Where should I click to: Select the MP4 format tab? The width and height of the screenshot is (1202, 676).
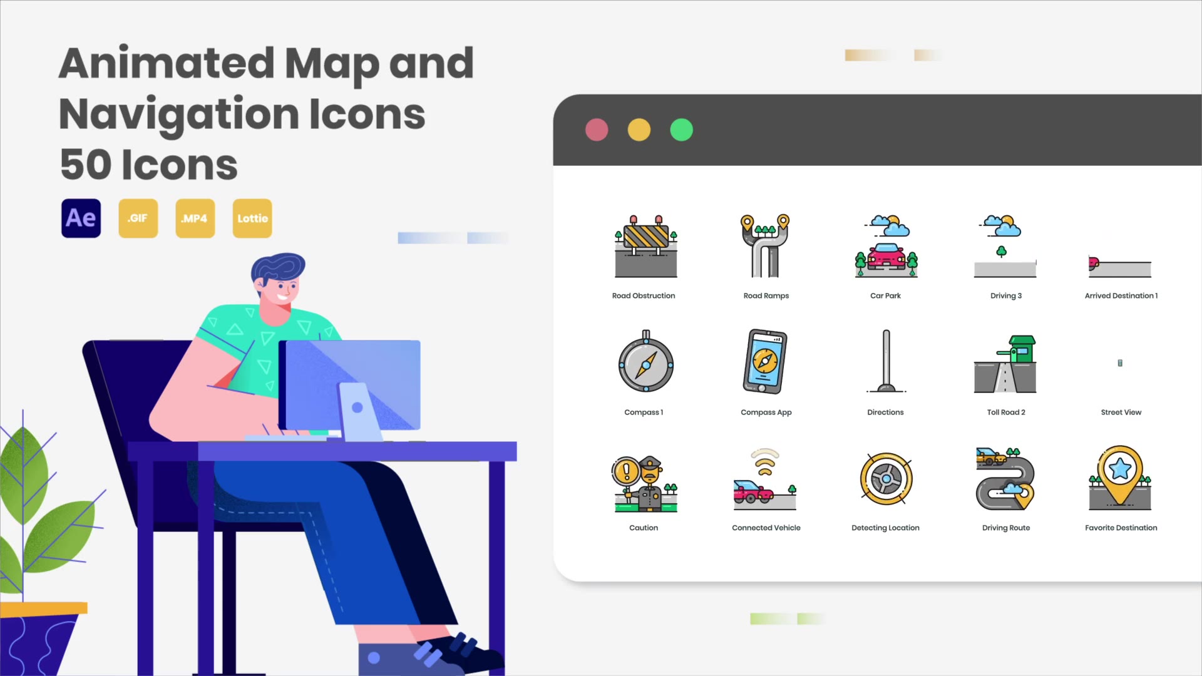195,218
